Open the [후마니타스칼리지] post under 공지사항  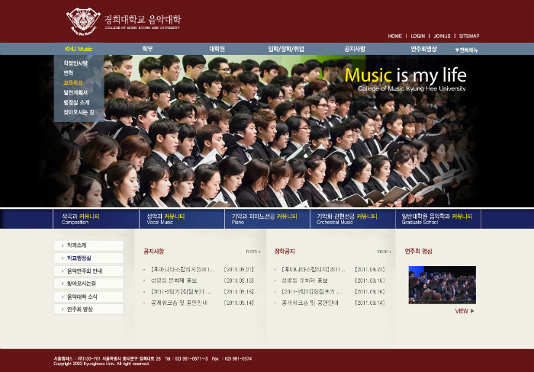[x=183, y=270]
